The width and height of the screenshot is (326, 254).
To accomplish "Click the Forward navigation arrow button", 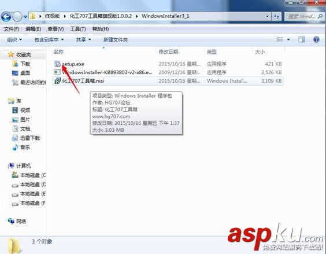I will point(17,17).
